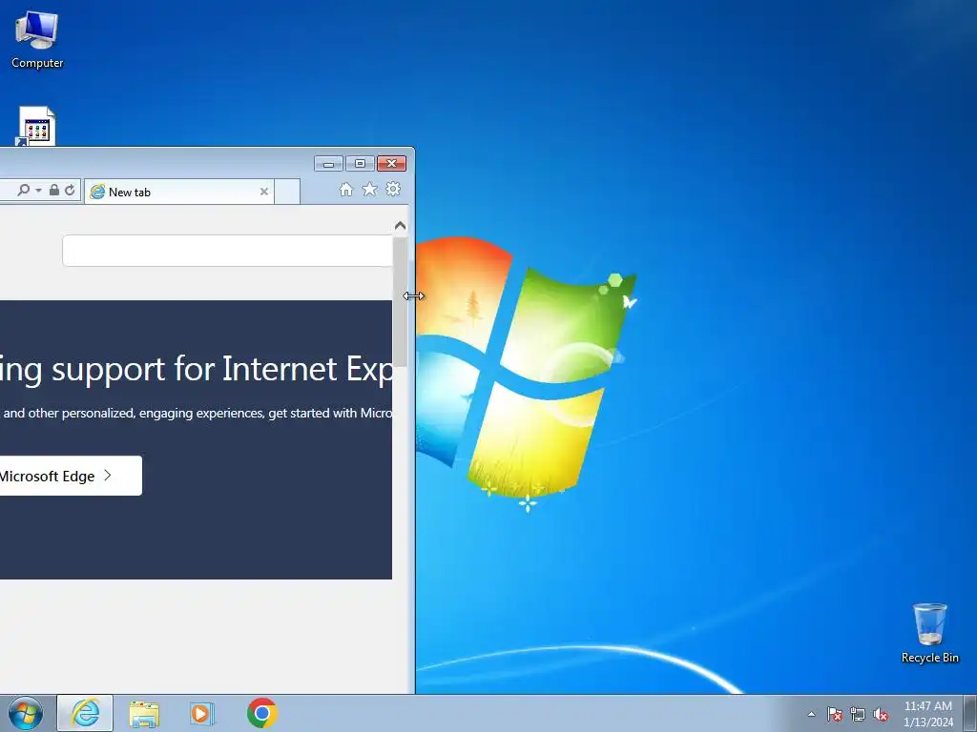Open the Windows Start menu

point(26,713)
